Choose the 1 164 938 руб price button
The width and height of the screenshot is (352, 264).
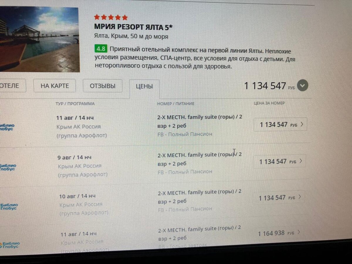tap(278, 233)
